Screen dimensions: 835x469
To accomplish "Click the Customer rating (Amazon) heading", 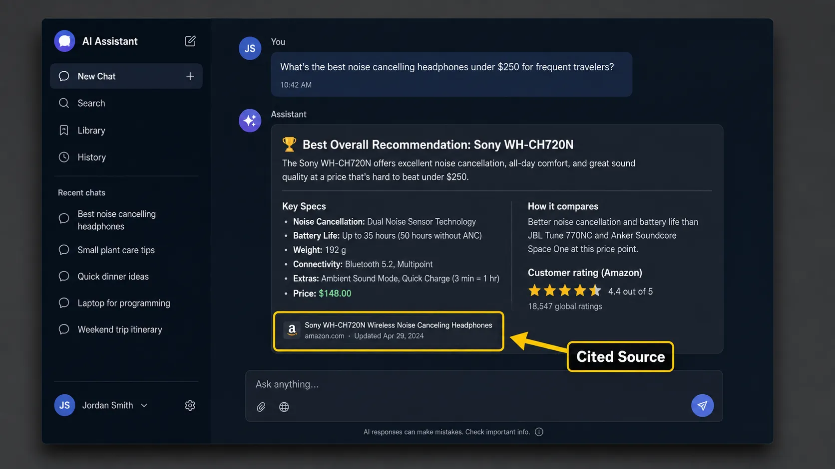I will [x=585, y=273].
